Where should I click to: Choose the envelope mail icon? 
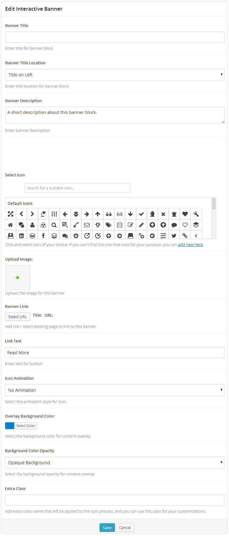pyautogui.click(x=87, y=225)
